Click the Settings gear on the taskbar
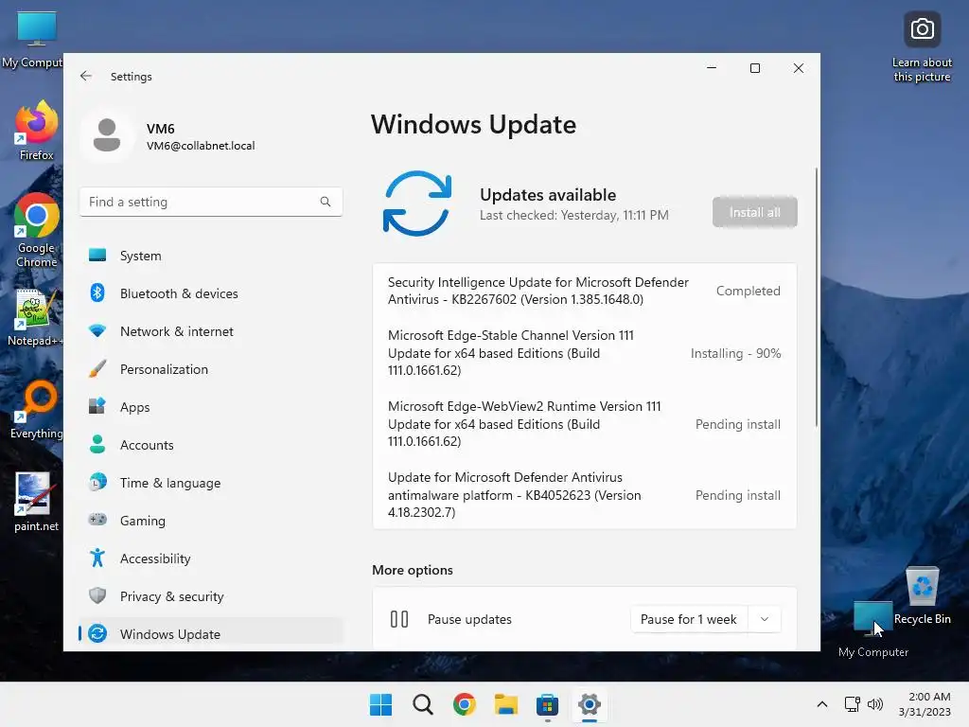 tap(590, 704)
